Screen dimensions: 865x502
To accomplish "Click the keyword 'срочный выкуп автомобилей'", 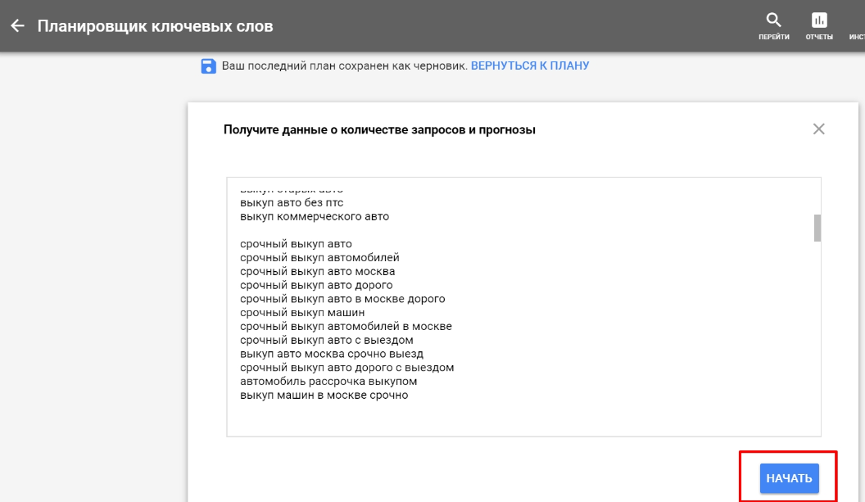I will coord(319,258).
